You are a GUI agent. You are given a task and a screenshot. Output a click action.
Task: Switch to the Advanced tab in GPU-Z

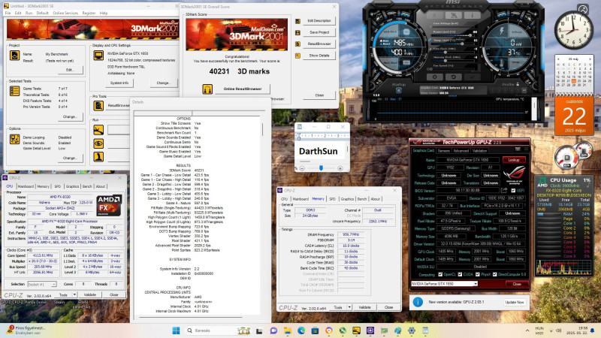[461, 151]
